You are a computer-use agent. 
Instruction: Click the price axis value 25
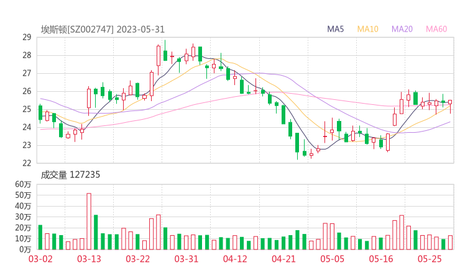pyautogui.click(x=27, y=109)
